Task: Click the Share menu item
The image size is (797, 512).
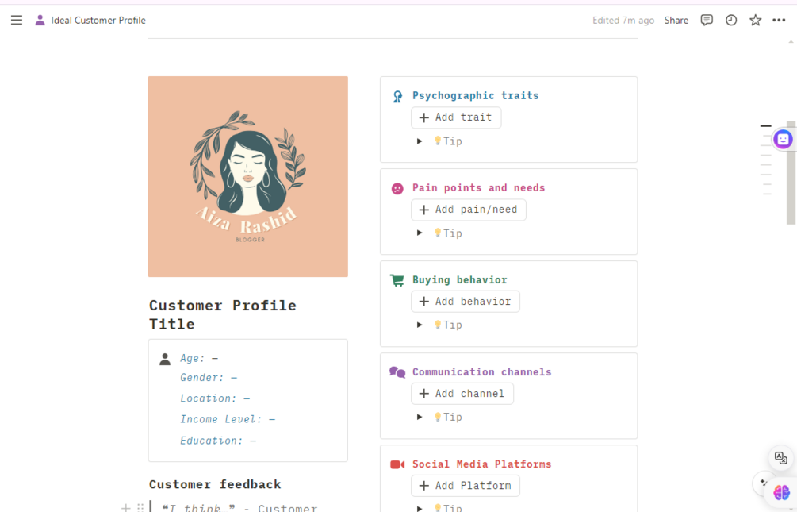Action: click(676, 21)
